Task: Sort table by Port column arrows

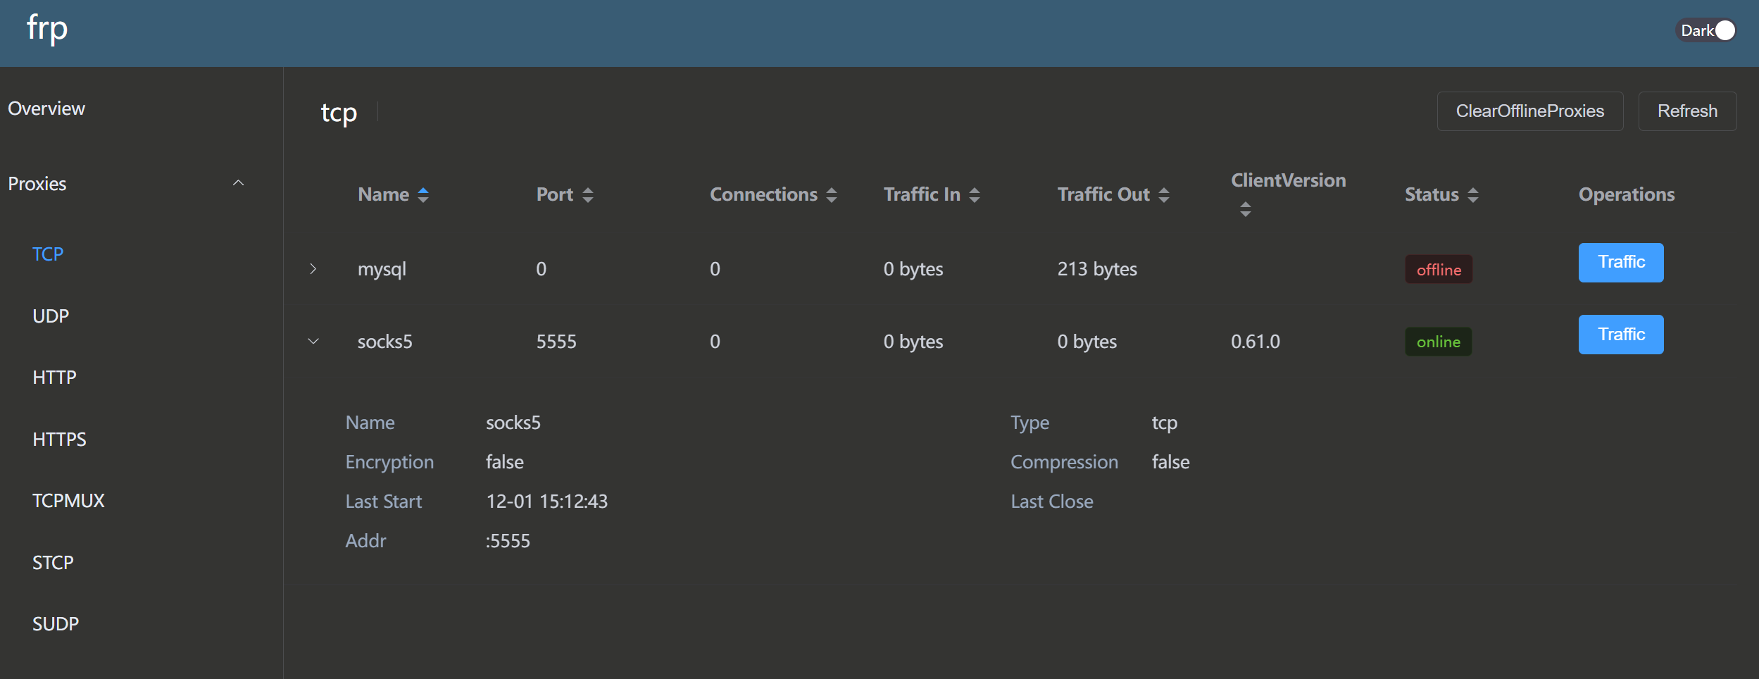Action: [x=588, y=195]
